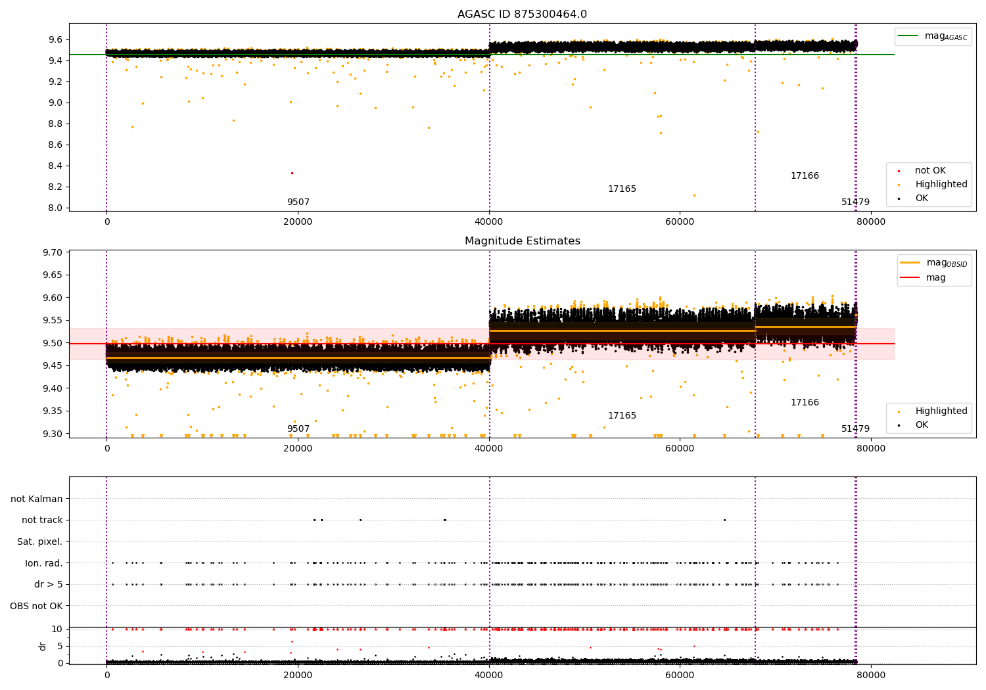The height and width of the screenshot is (690, 986).
Task: Click the 'not track' flag row label
Action: 42,520
